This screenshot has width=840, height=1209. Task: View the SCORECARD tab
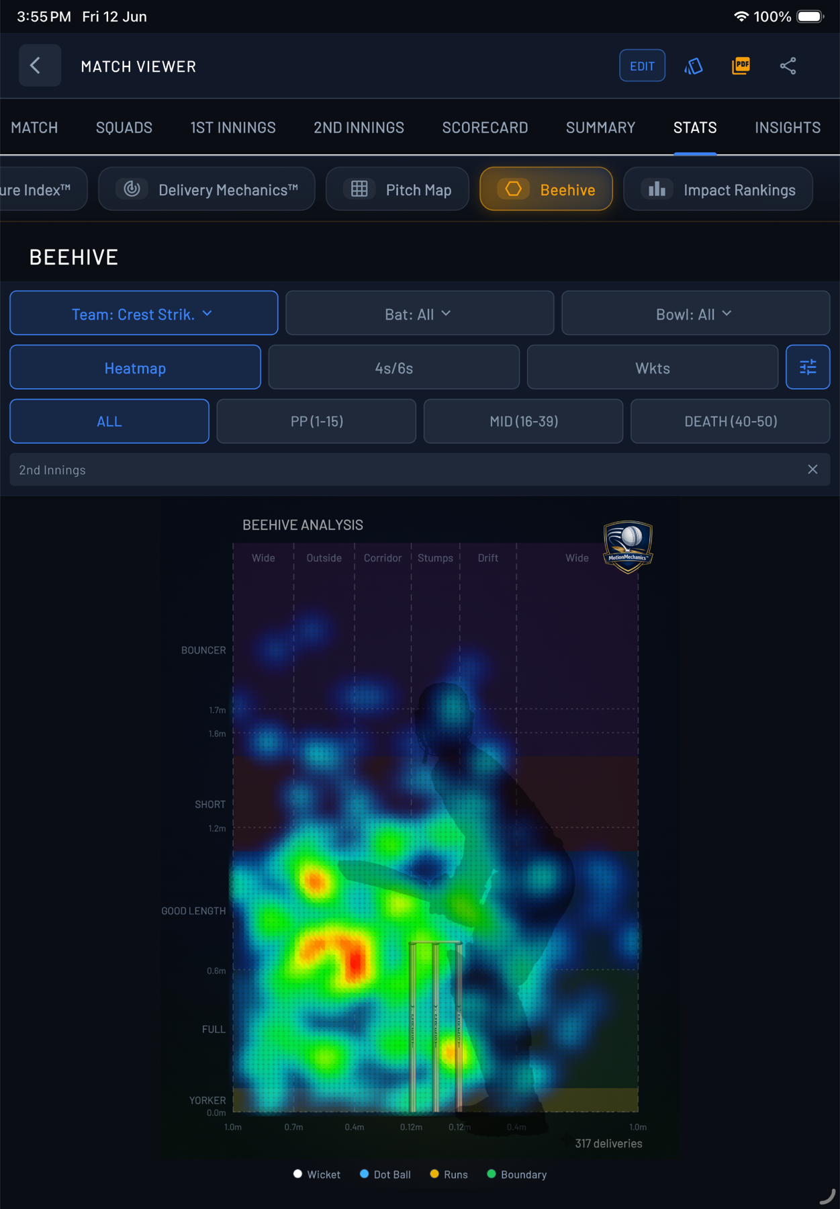pos(485,128)
